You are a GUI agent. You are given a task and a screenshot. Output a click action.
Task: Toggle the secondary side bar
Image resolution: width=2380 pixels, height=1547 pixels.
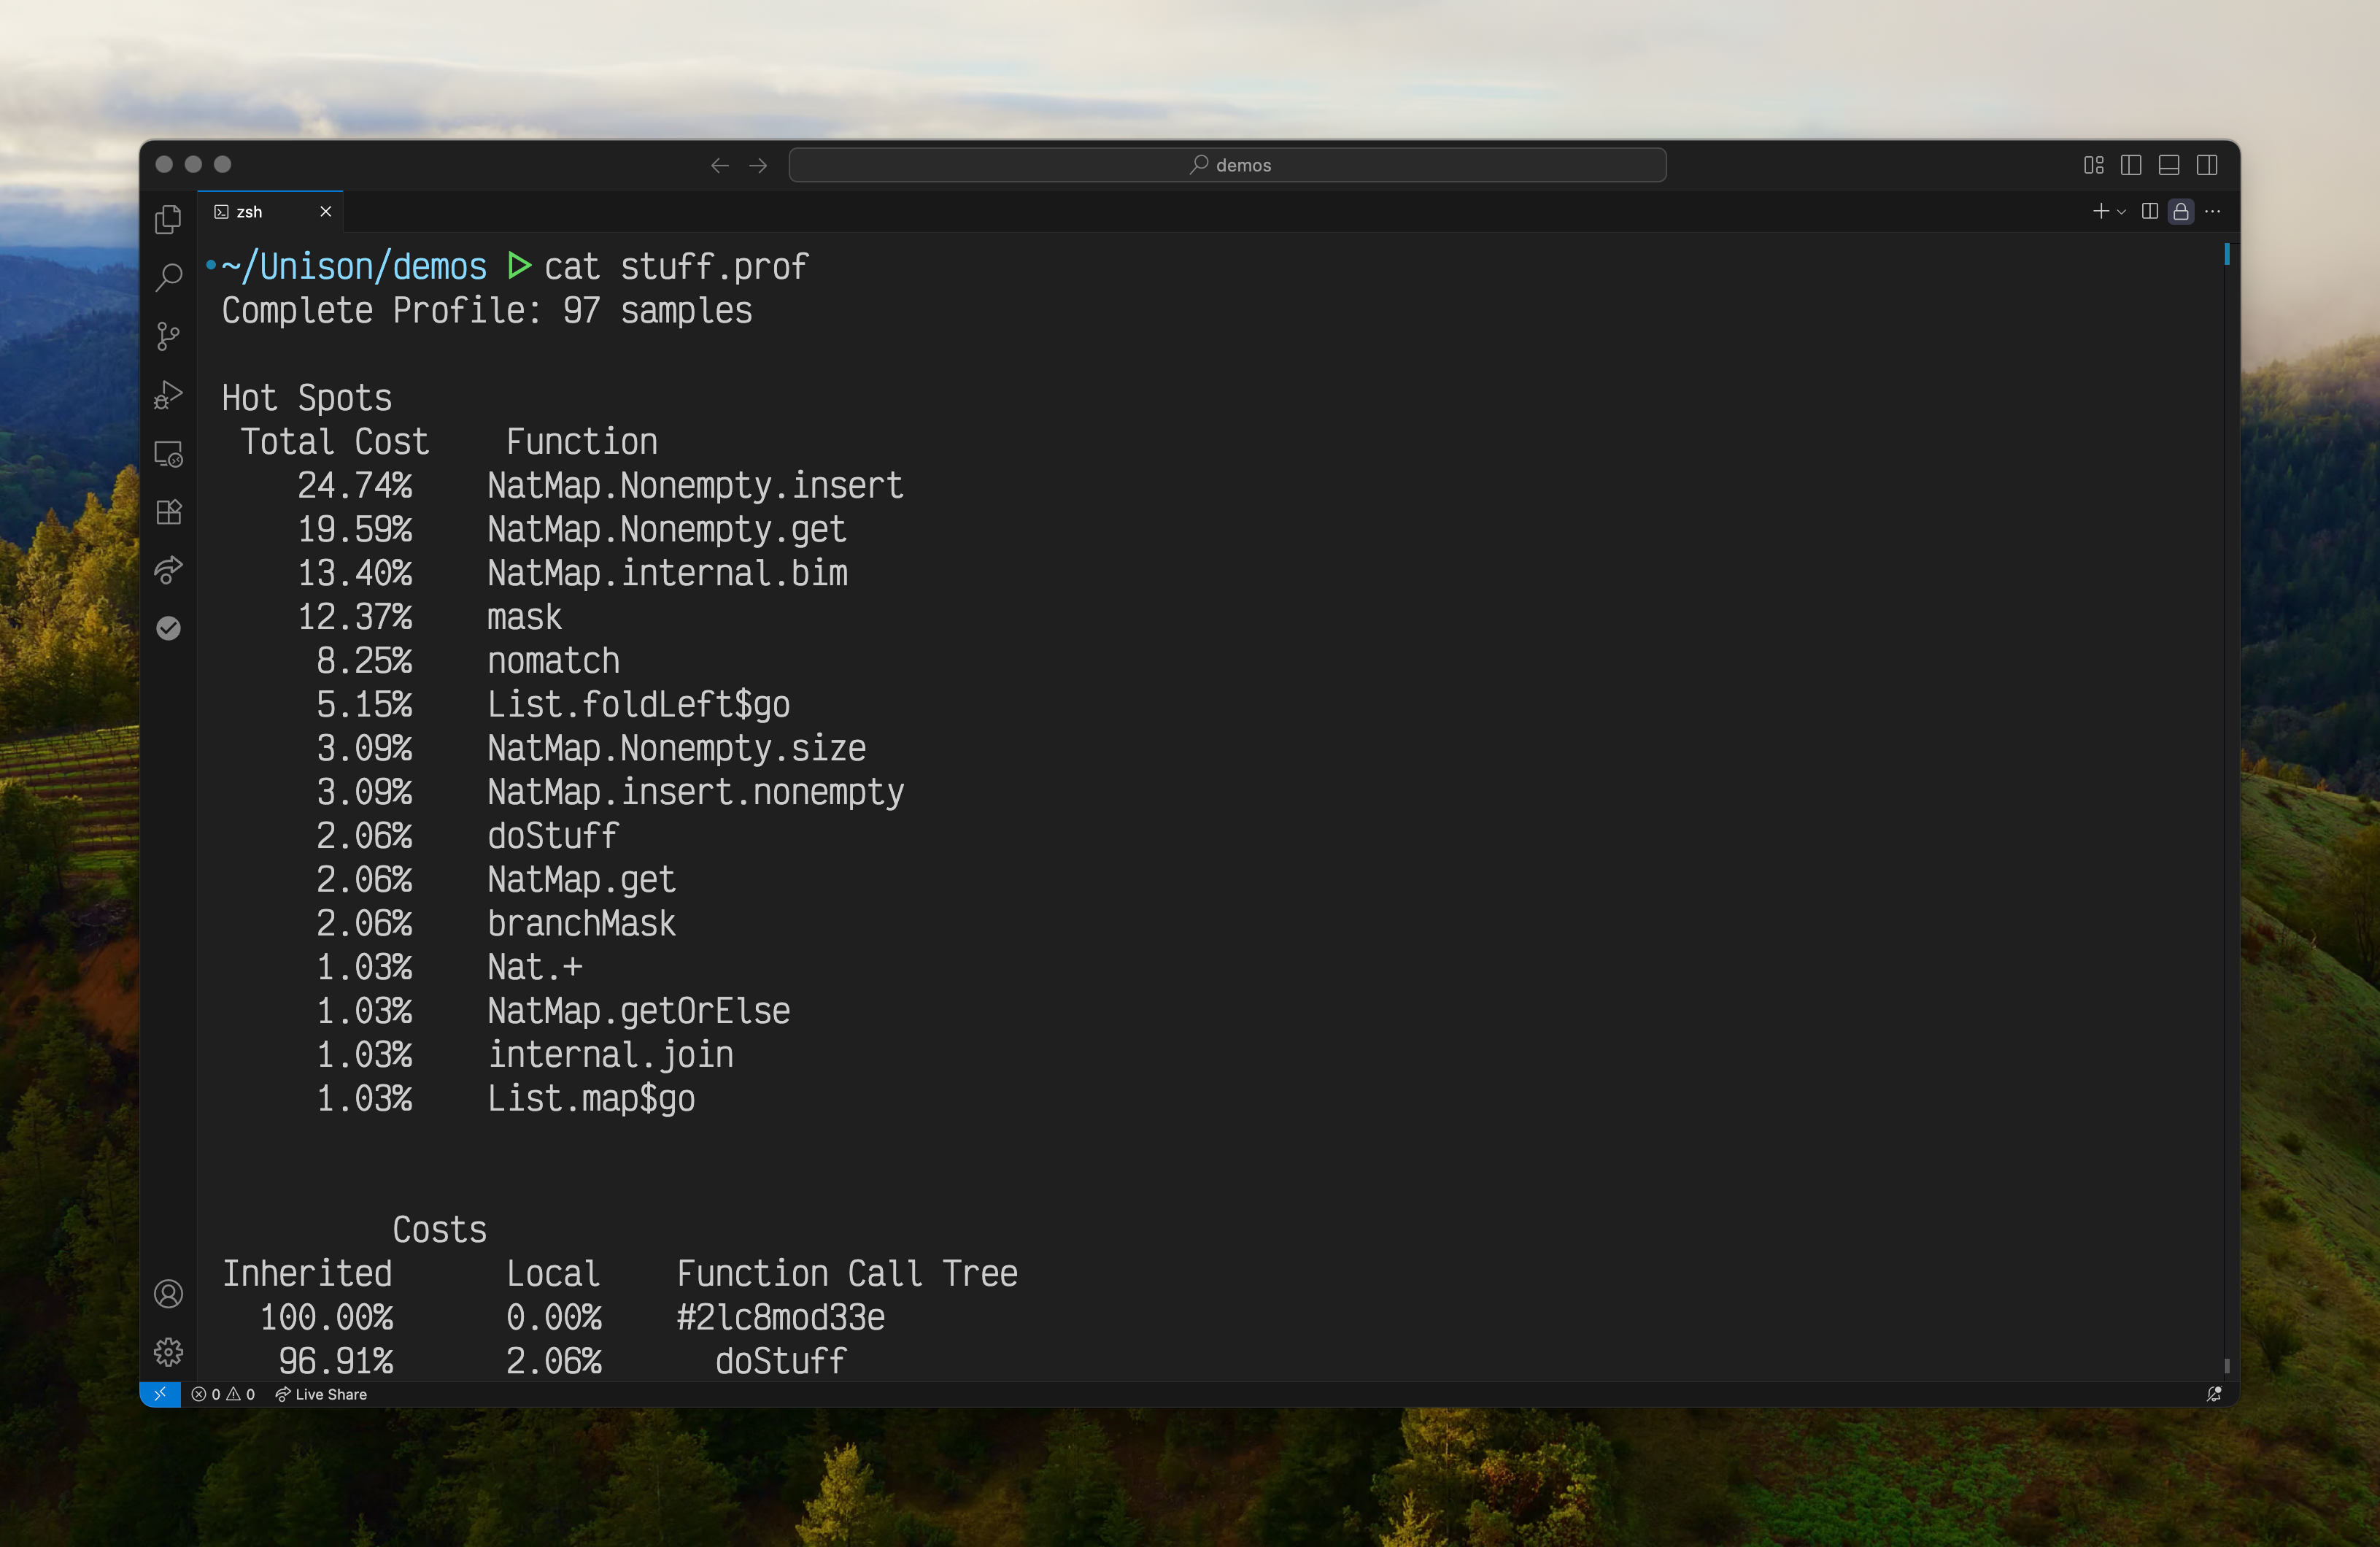pos(2207,165)
